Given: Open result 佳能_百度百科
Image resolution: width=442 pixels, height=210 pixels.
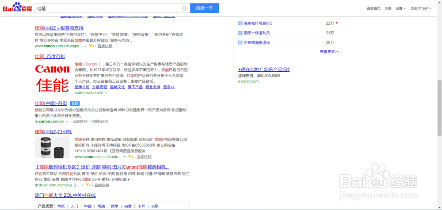Looking at the screenshot, I should point(50,56).
